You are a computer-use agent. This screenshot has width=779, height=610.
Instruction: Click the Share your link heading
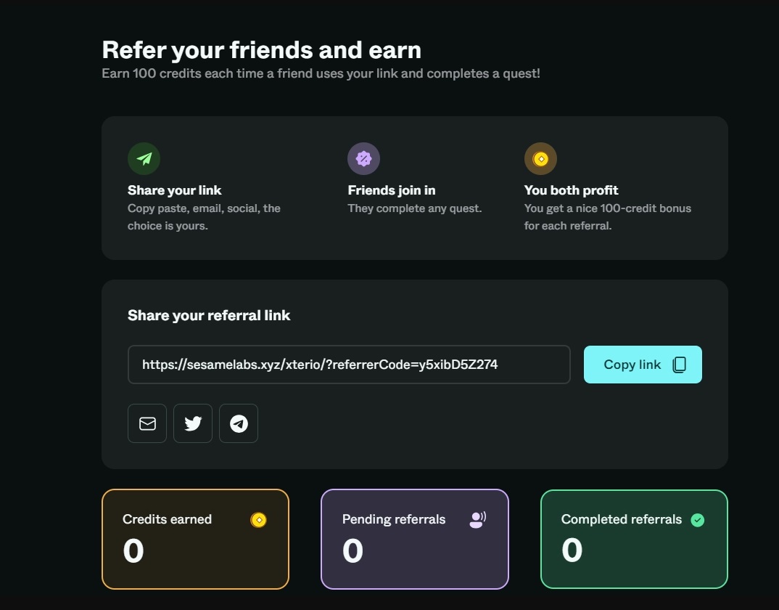click(x=174, y=190)
